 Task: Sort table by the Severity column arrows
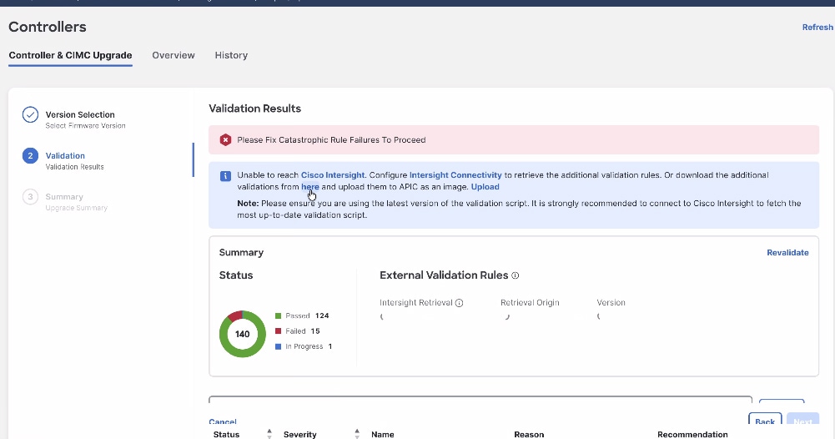(x=357, y=434)
